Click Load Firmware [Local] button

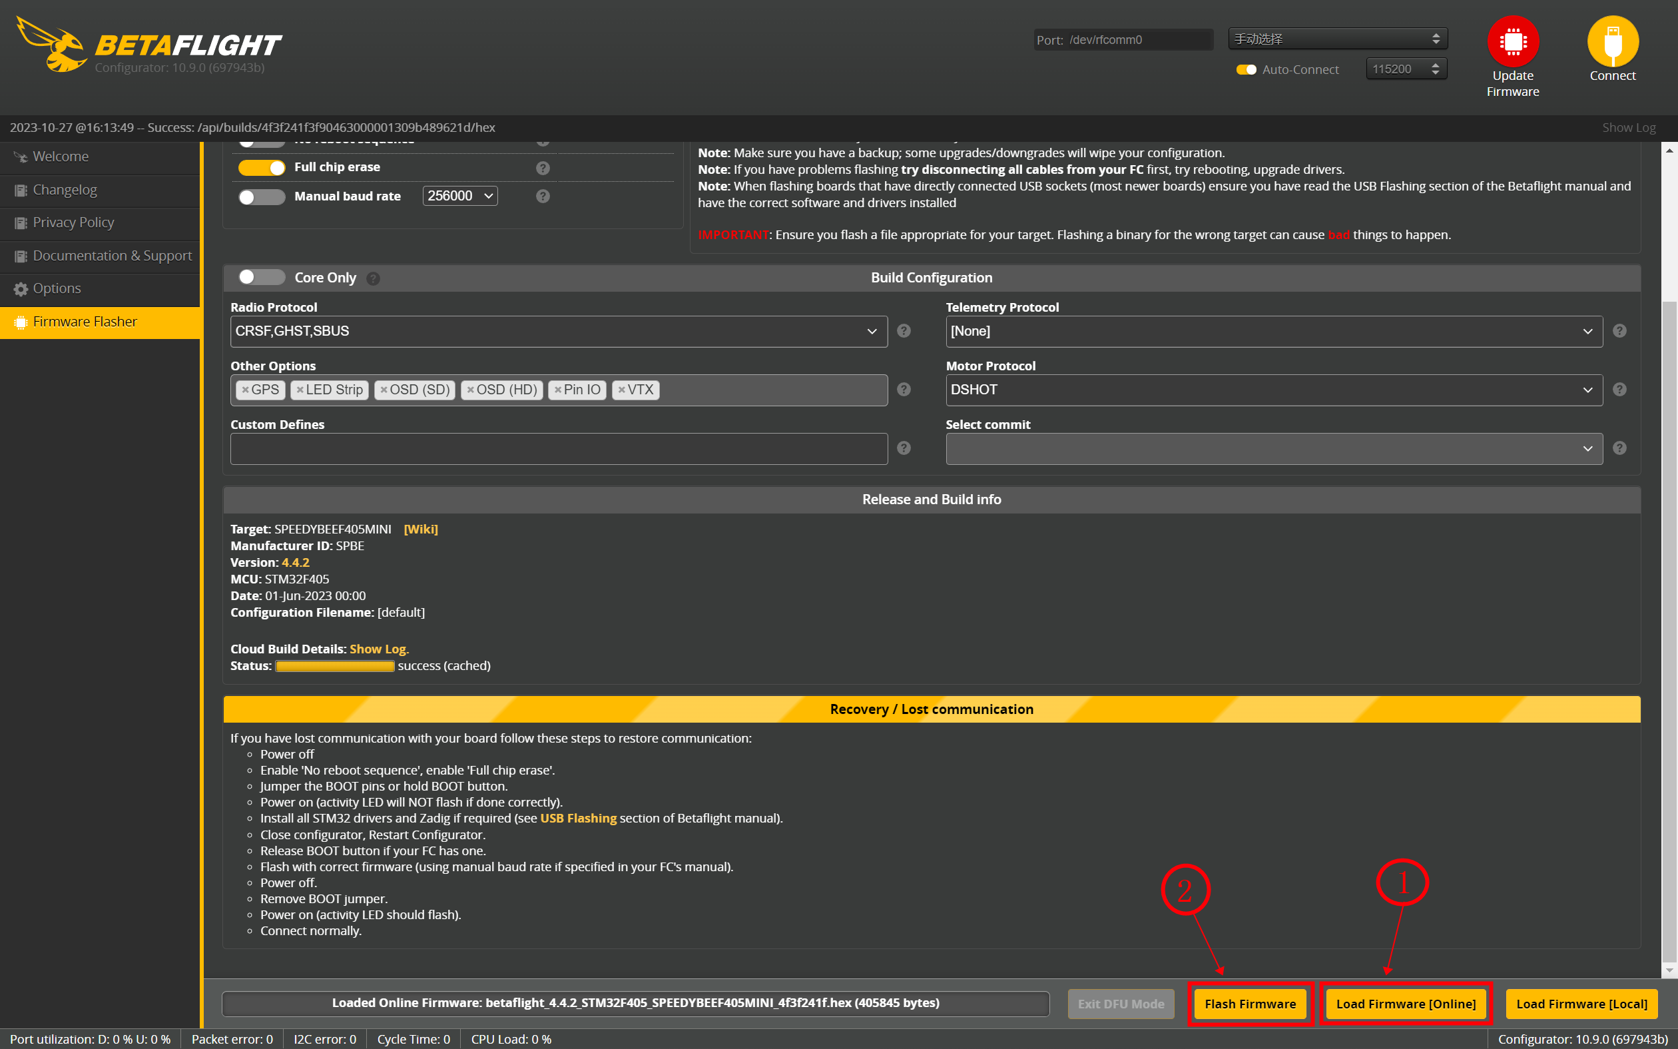(1581, 1004)
